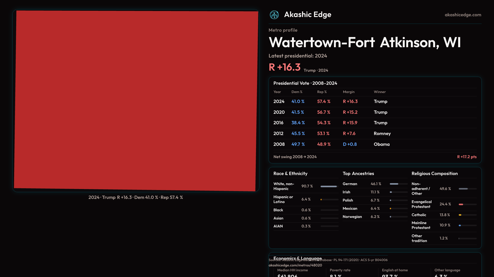Select the 2024 presidential vote row

[x=375, y=102]
